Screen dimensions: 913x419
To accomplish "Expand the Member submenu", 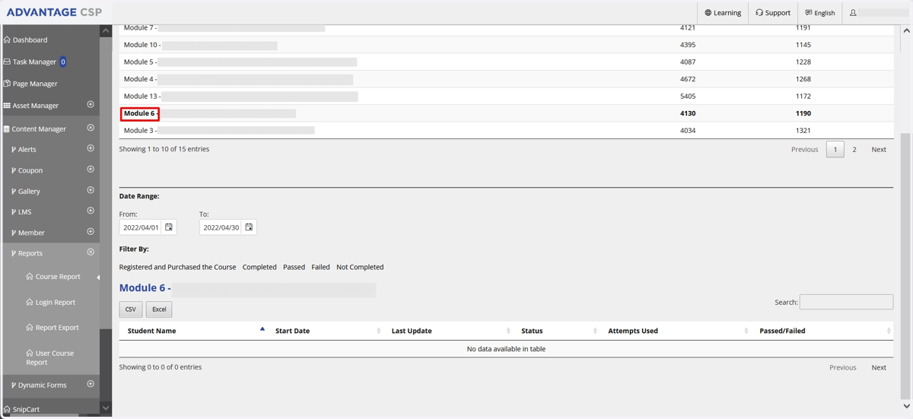I will (91, 231).
